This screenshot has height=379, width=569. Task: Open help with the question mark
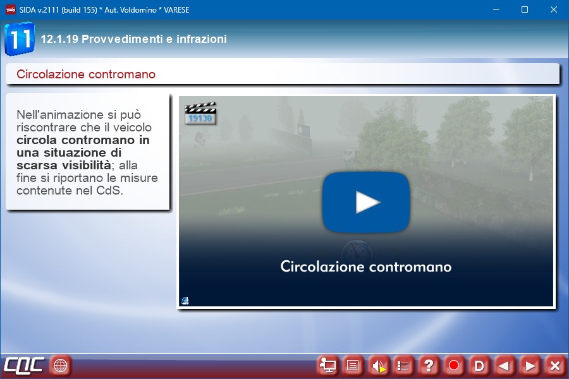point(429,365)
